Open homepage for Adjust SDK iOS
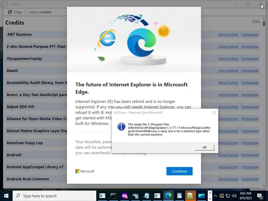Viewport: 268px width, 201px height. 250,107
